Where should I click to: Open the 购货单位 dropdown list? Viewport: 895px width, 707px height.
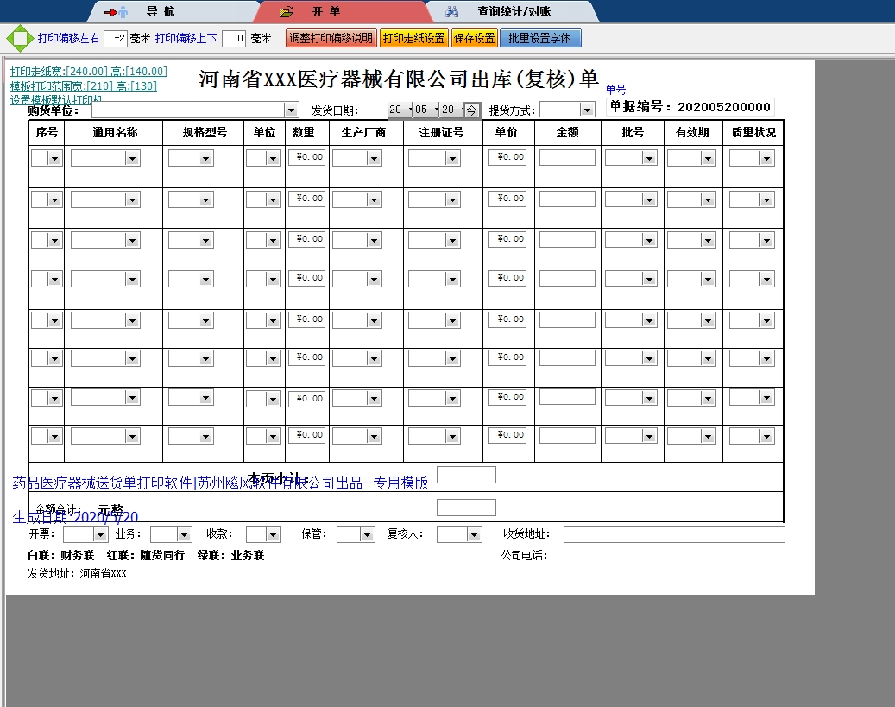tap(292, 110)
